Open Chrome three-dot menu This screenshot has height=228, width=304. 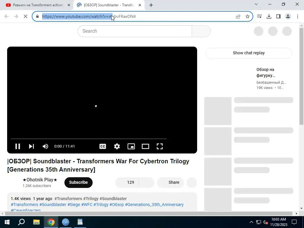tap(297, 17)
